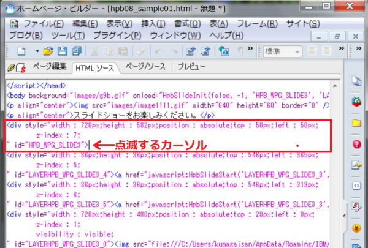Screen dimensions: 368x248
Task: Click the Save All icon
Action: coord(77,51)
